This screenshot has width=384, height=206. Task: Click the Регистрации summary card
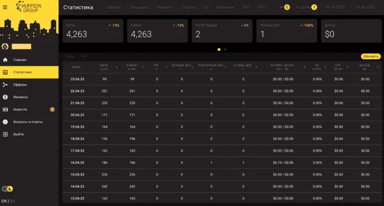[222, 31]
